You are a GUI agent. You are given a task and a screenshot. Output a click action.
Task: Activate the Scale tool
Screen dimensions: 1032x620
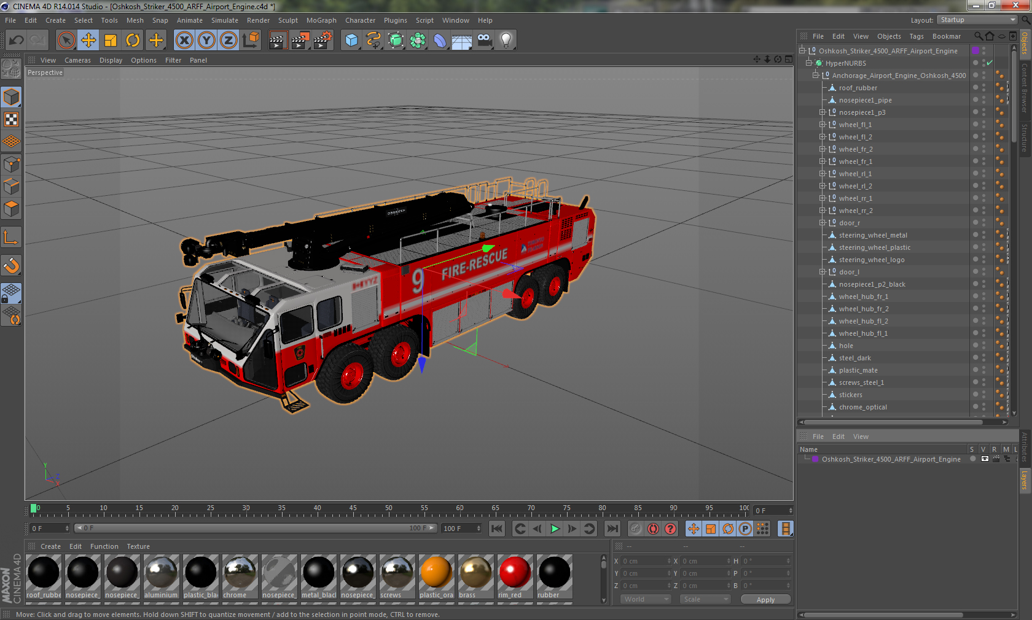pos(111,41)
